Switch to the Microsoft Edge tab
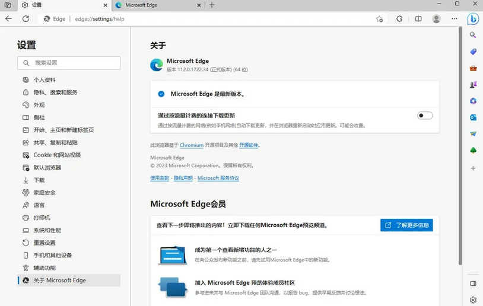 pos(158,5)
